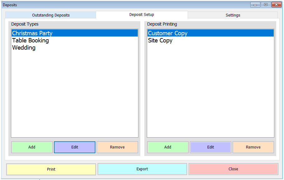The height and width of the screenshot is (180, 284).
Task: Switch to the Outstanding Deposits tab
Action: 51,15
